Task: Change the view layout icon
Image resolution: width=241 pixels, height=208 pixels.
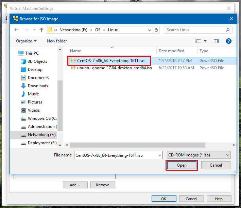Action: pyautogui.click(x=198, y=41)
